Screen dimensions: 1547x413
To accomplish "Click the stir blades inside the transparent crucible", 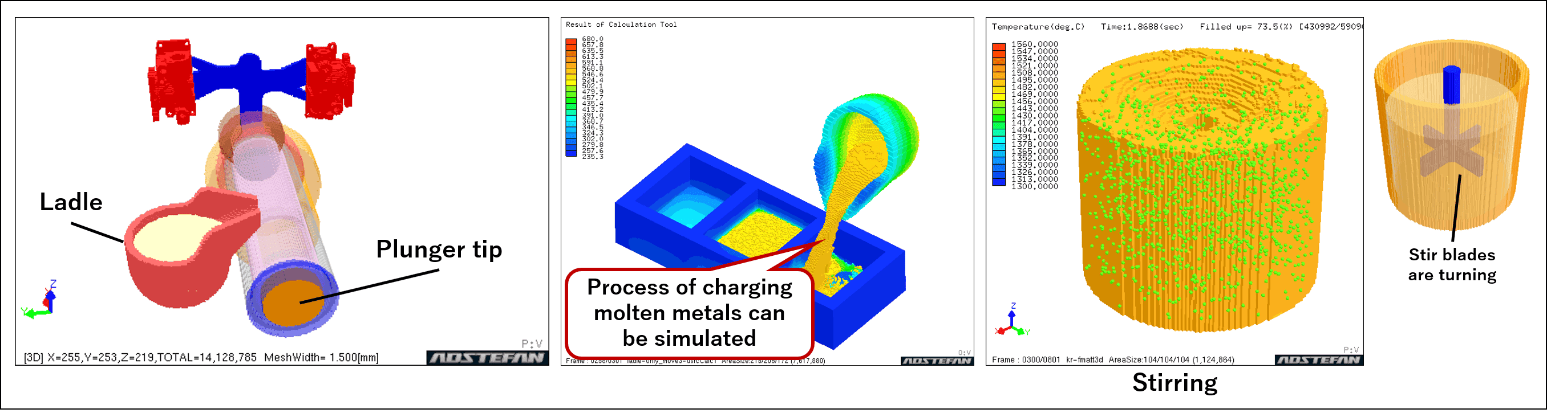I will (1452, 150).
